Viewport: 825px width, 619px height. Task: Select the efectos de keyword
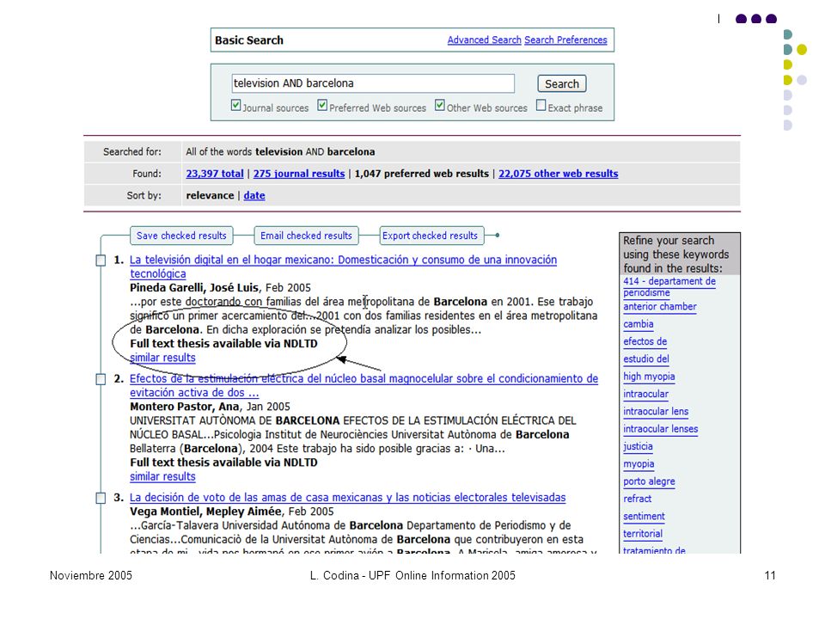[x=645, y=341]
